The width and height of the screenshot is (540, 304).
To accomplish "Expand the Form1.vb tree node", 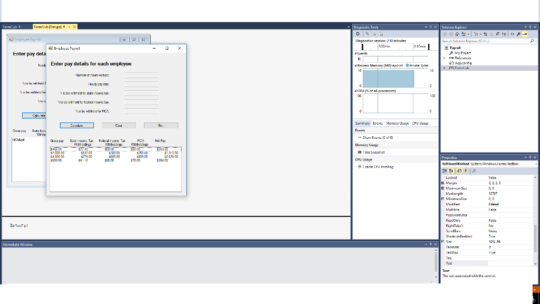I will (443, 68).
